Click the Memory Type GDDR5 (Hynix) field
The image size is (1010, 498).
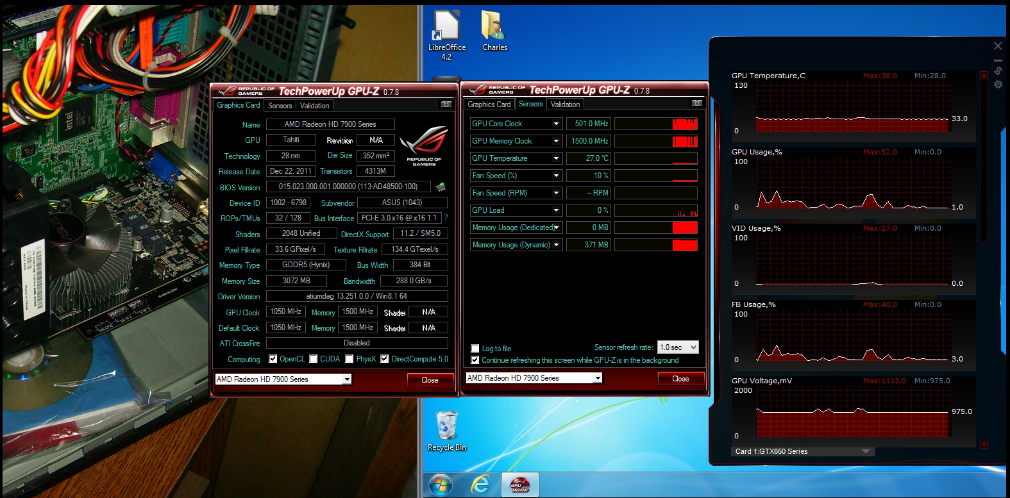coord(306,265)
